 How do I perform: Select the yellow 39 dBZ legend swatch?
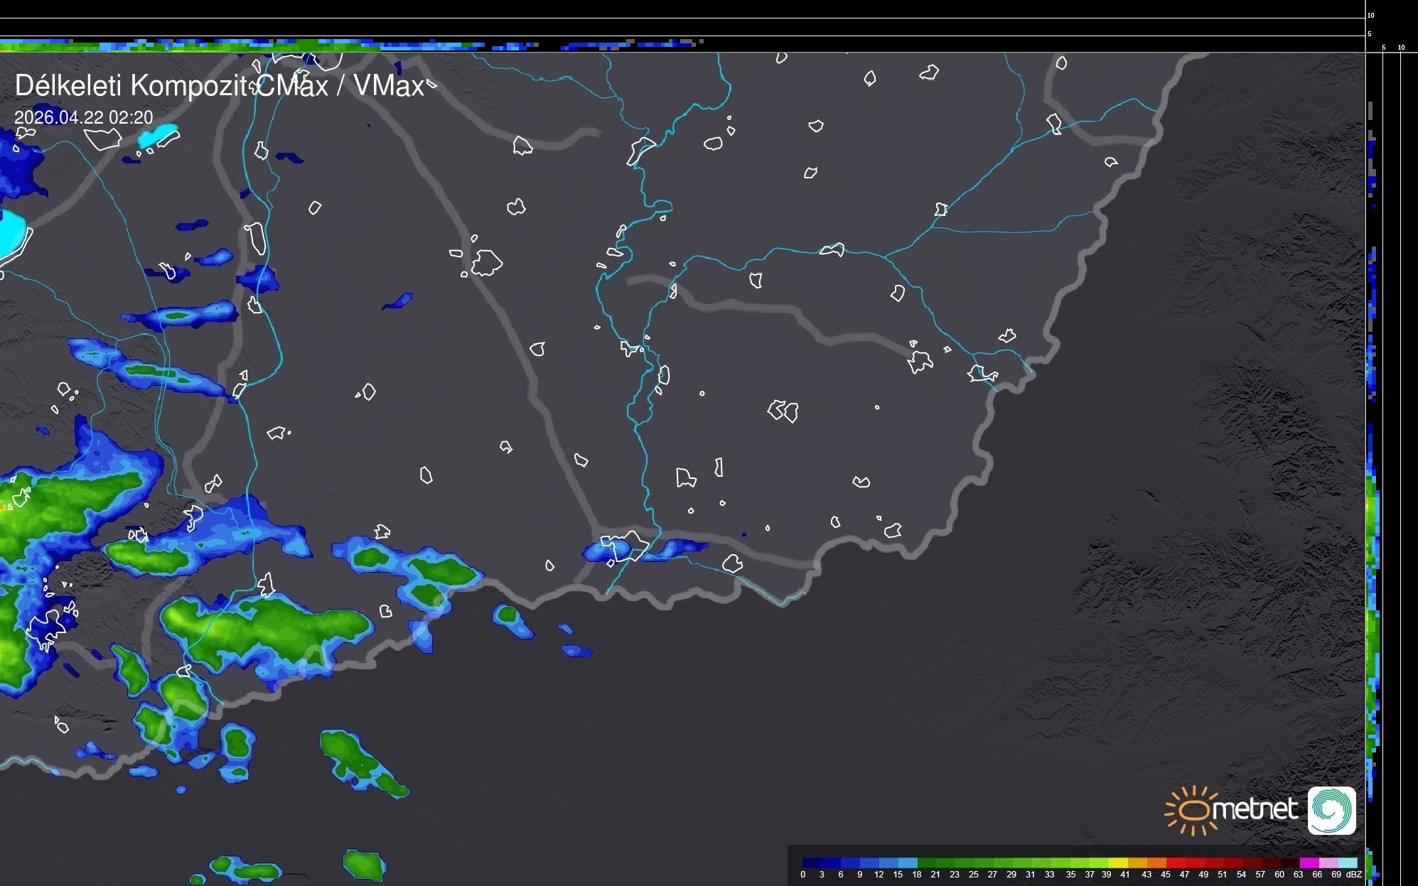[x=1118, y=863]
